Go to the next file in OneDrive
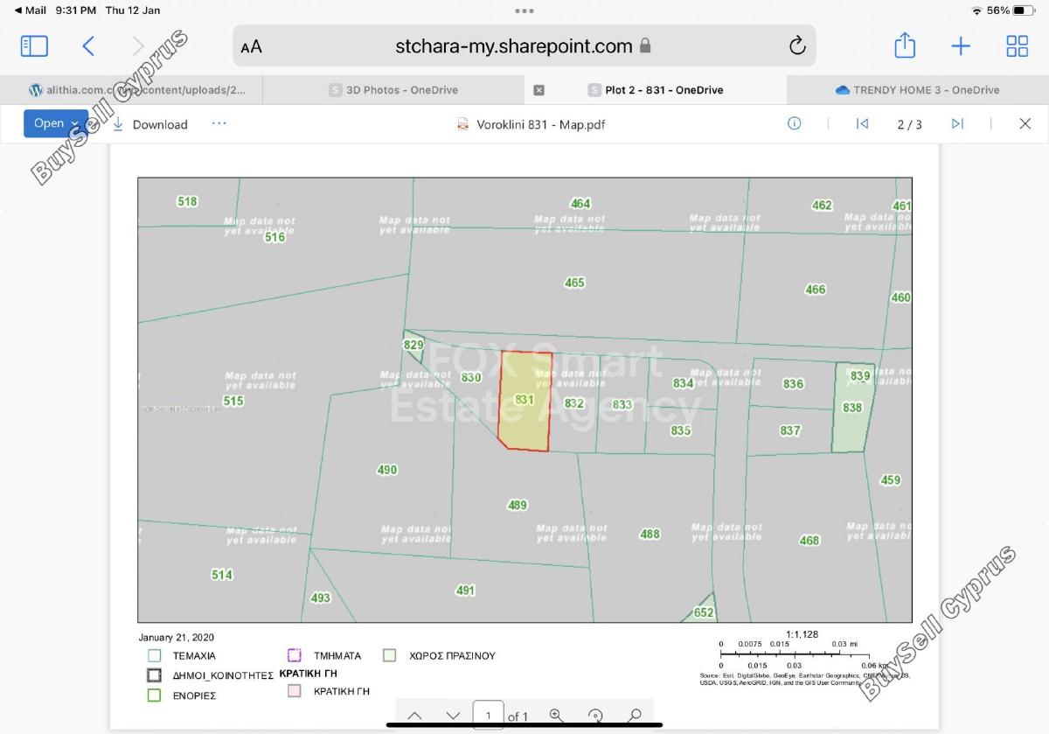Image resolution: width=1049 pixels, height=734 pixels. tap(957, 123)
